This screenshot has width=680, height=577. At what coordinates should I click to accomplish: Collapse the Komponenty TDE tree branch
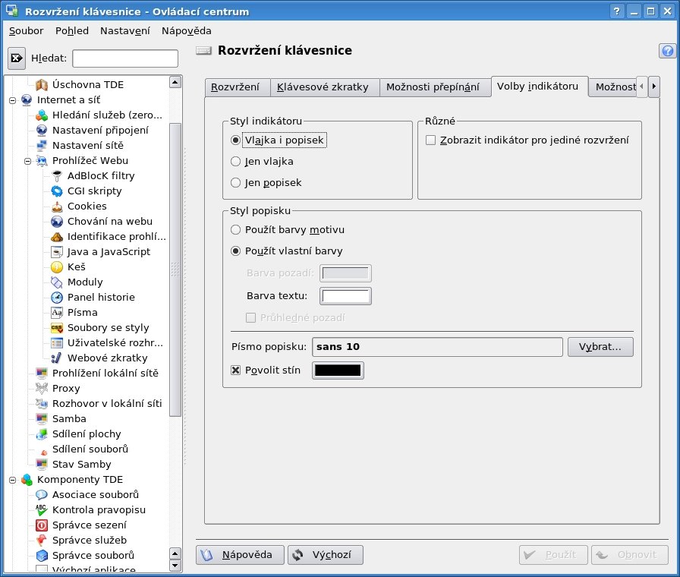coord(13,480)
